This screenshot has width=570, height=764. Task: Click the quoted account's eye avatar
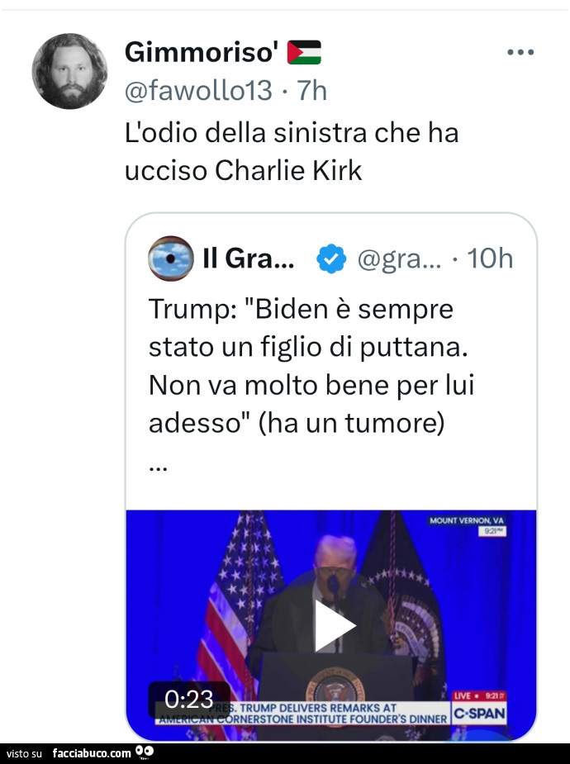click(x=170, y=259)
